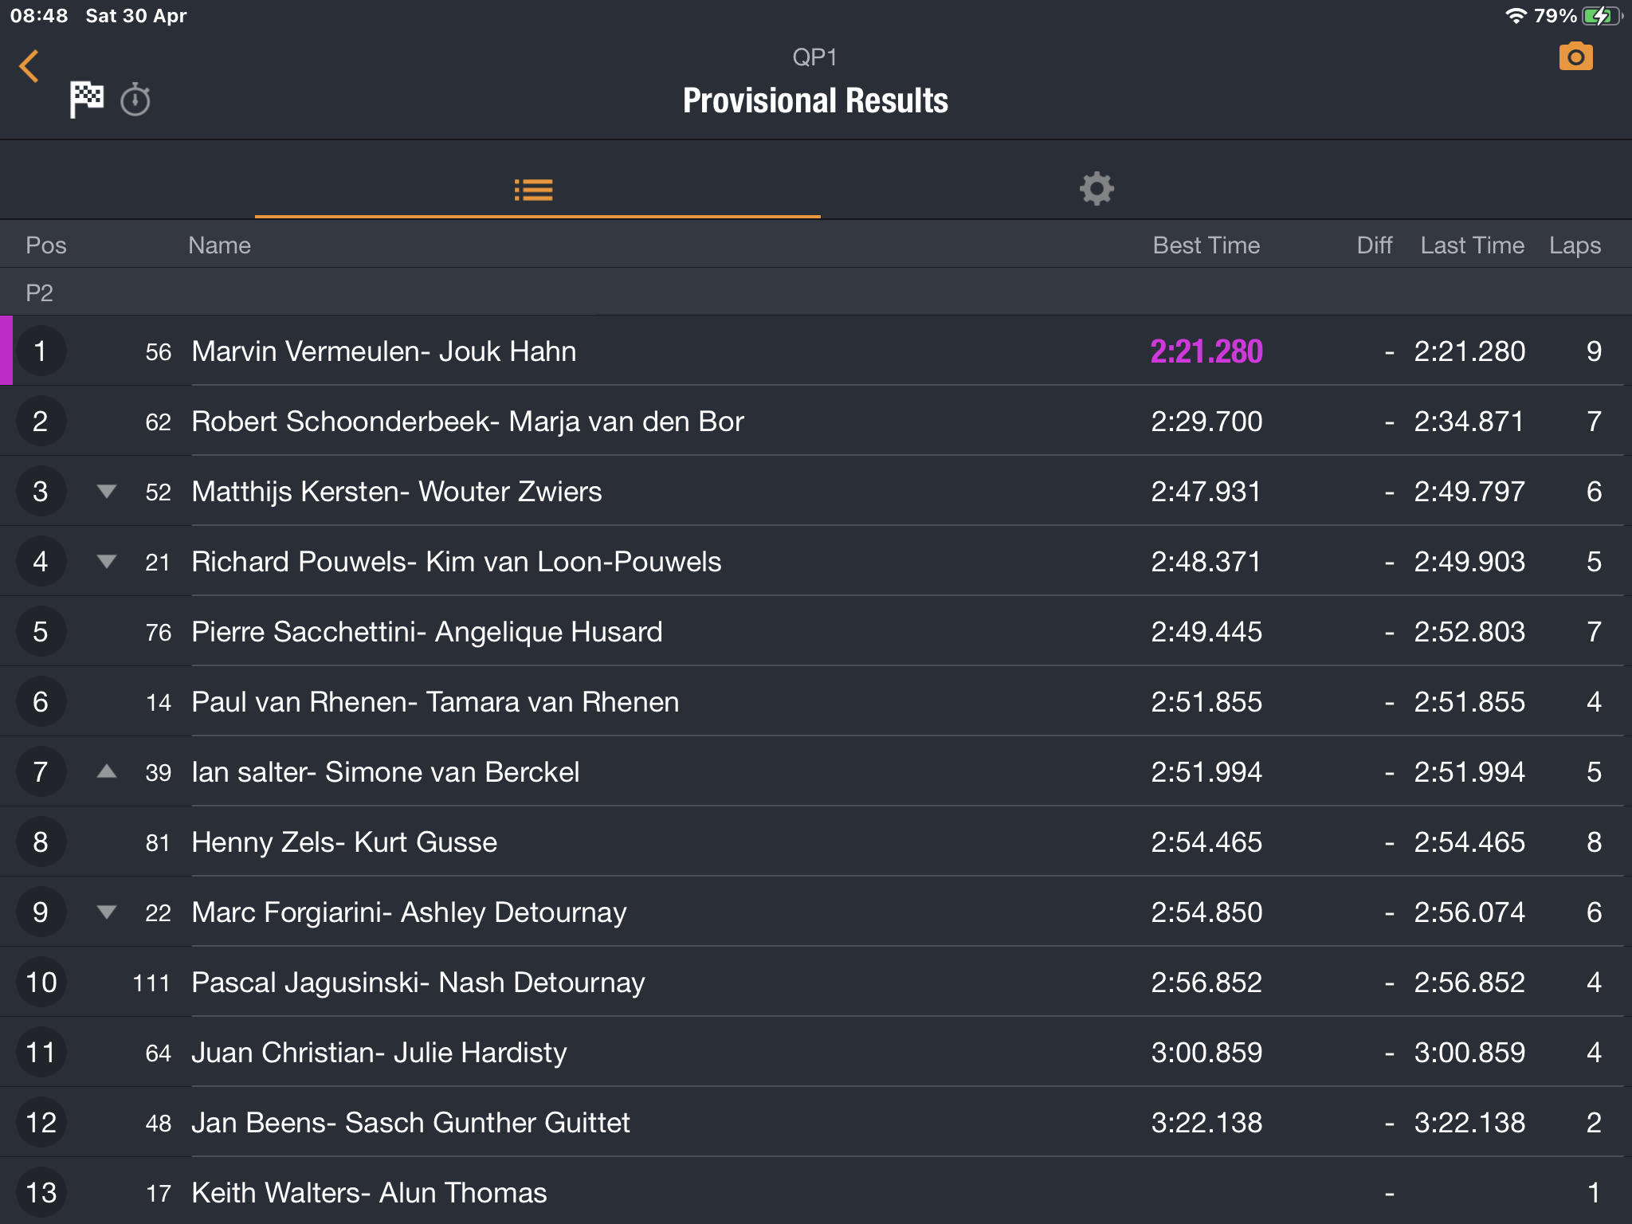Select the Laps column header
The width and height of the screenshot is (1632, 1224).
click(x=1575, y=245)
